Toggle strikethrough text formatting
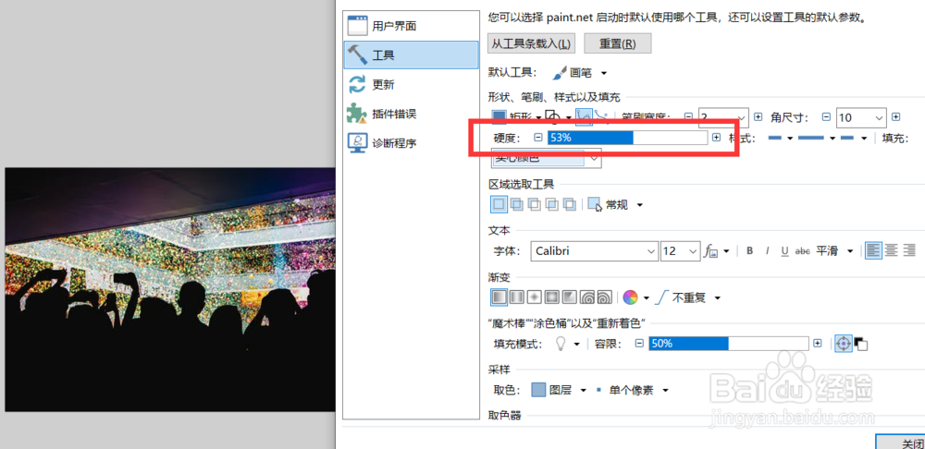The width and height of the screenshot is (925, 449). pyautogui.click(x=802, y=251)
